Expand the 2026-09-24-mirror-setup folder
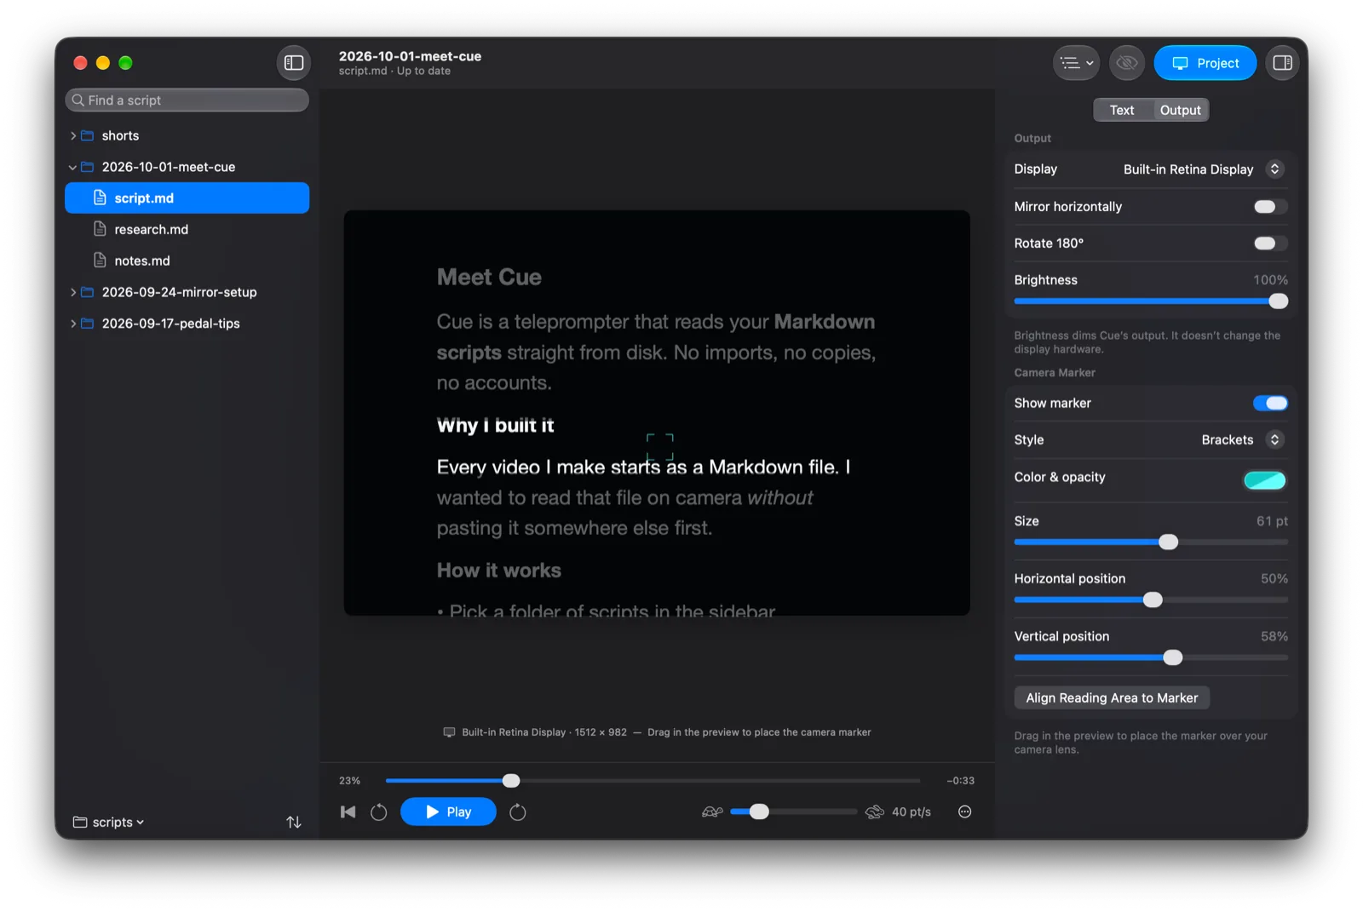Image resolution: width=1363 pixels, height=912 pixels. [72, 293]
